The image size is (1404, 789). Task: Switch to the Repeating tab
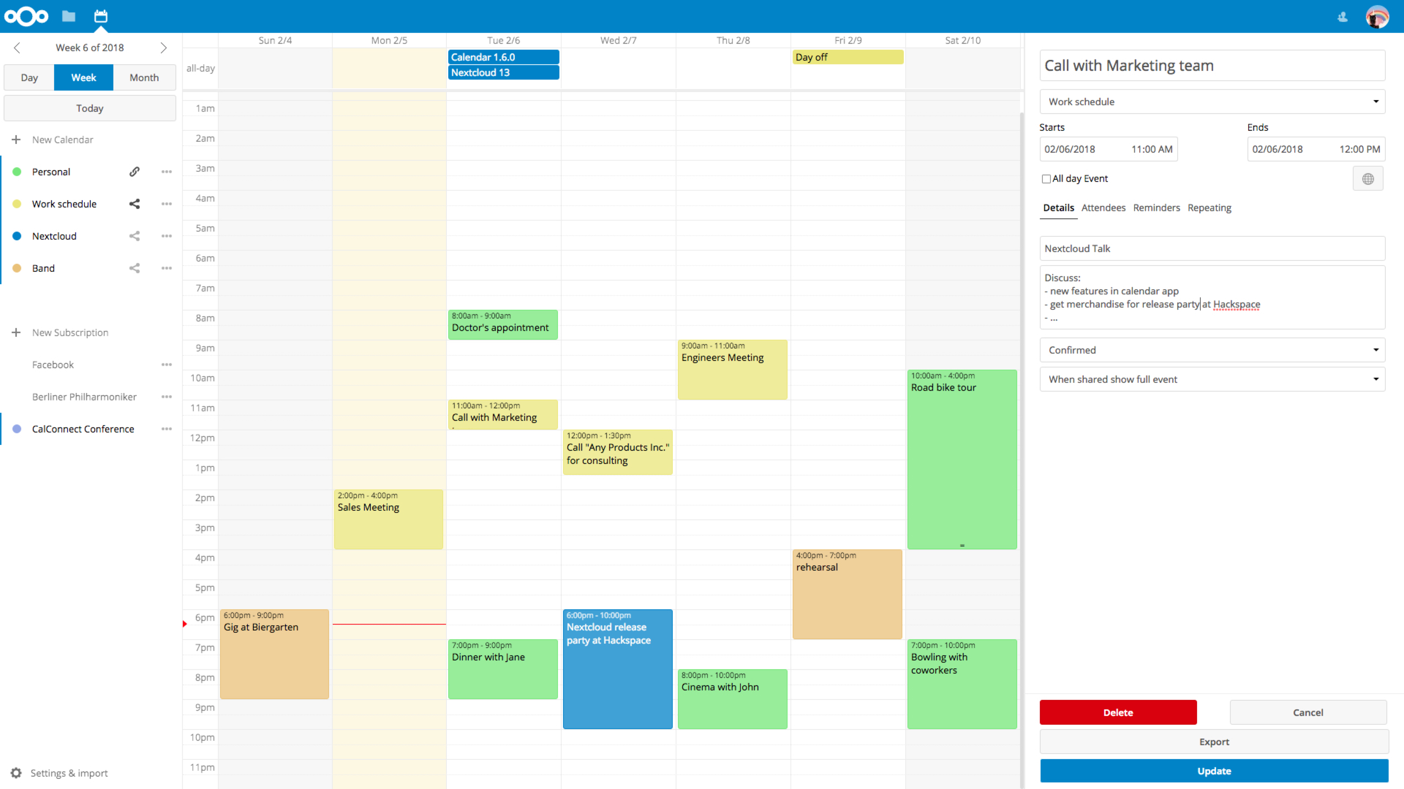click(1208, 207)
